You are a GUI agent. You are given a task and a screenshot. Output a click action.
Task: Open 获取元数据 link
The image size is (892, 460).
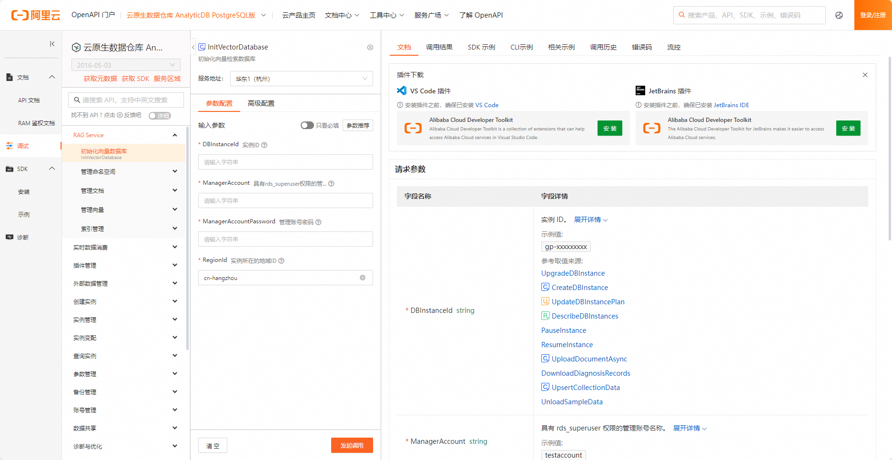point(101,79)
